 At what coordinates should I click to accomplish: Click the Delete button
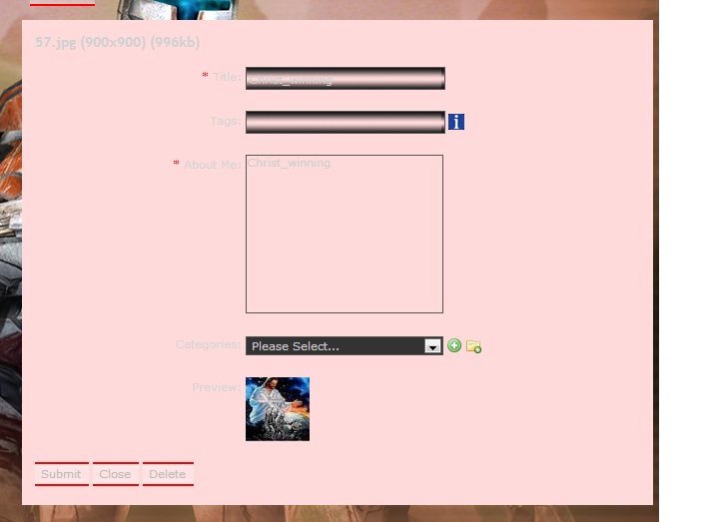point(168,474)
